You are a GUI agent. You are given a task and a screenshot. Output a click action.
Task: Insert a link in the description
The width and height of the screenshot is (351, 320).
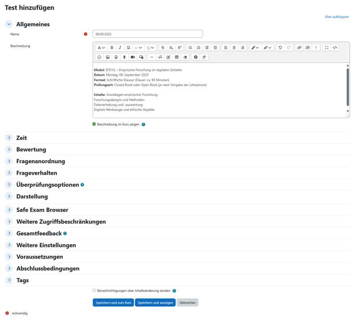point(299,48)
